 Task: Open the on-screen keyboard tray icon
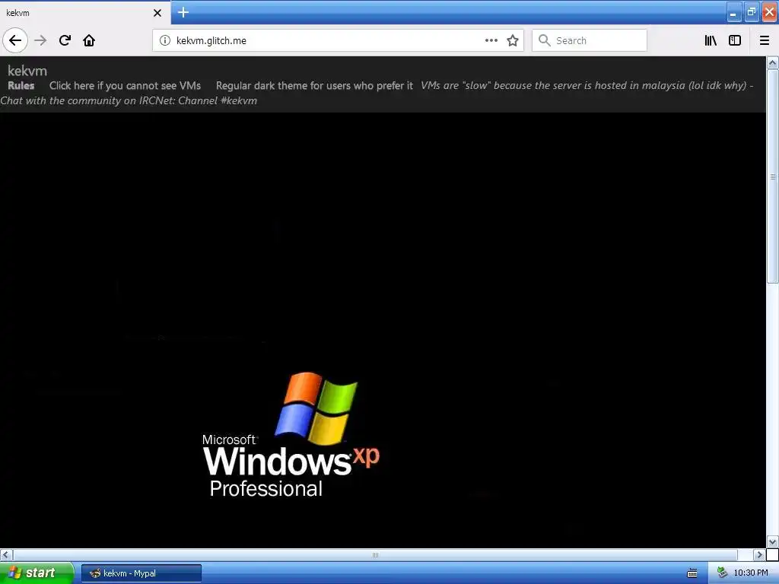[x=692, y=573]
